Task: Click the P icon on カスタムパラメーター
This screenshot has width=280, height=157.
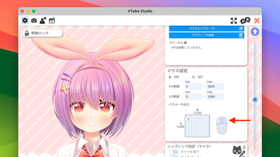Action: pyautogui.click(x=241, y=28)
